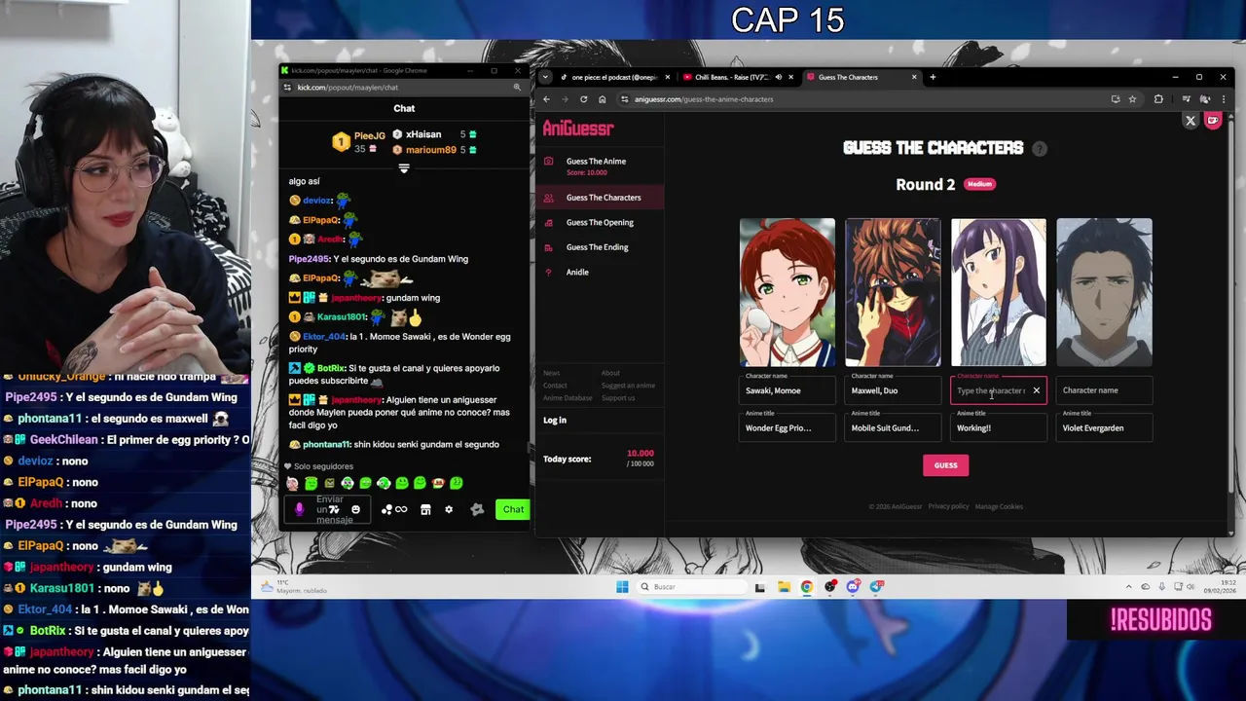Click the pink Ko-fi coffee cup icon

[1213, 121]
